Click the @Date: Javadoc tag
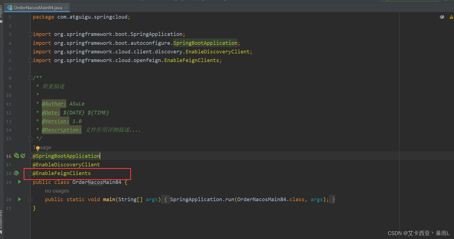The image size is (454, 239). click(x=51, y=113)
